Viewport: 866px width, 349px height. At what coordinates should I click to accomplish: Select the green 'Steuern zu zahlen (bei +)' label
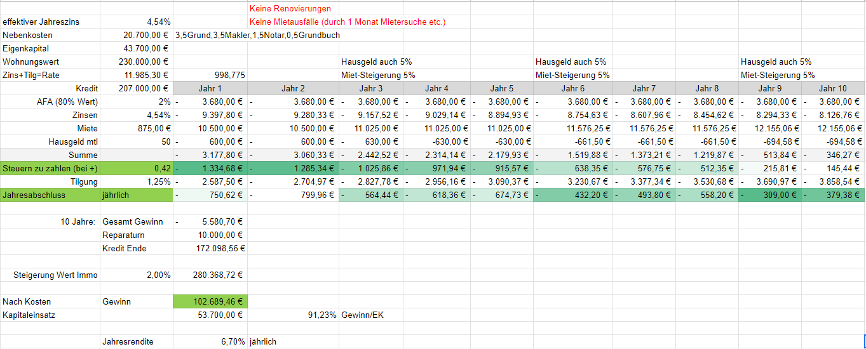[x=50, y=168]
